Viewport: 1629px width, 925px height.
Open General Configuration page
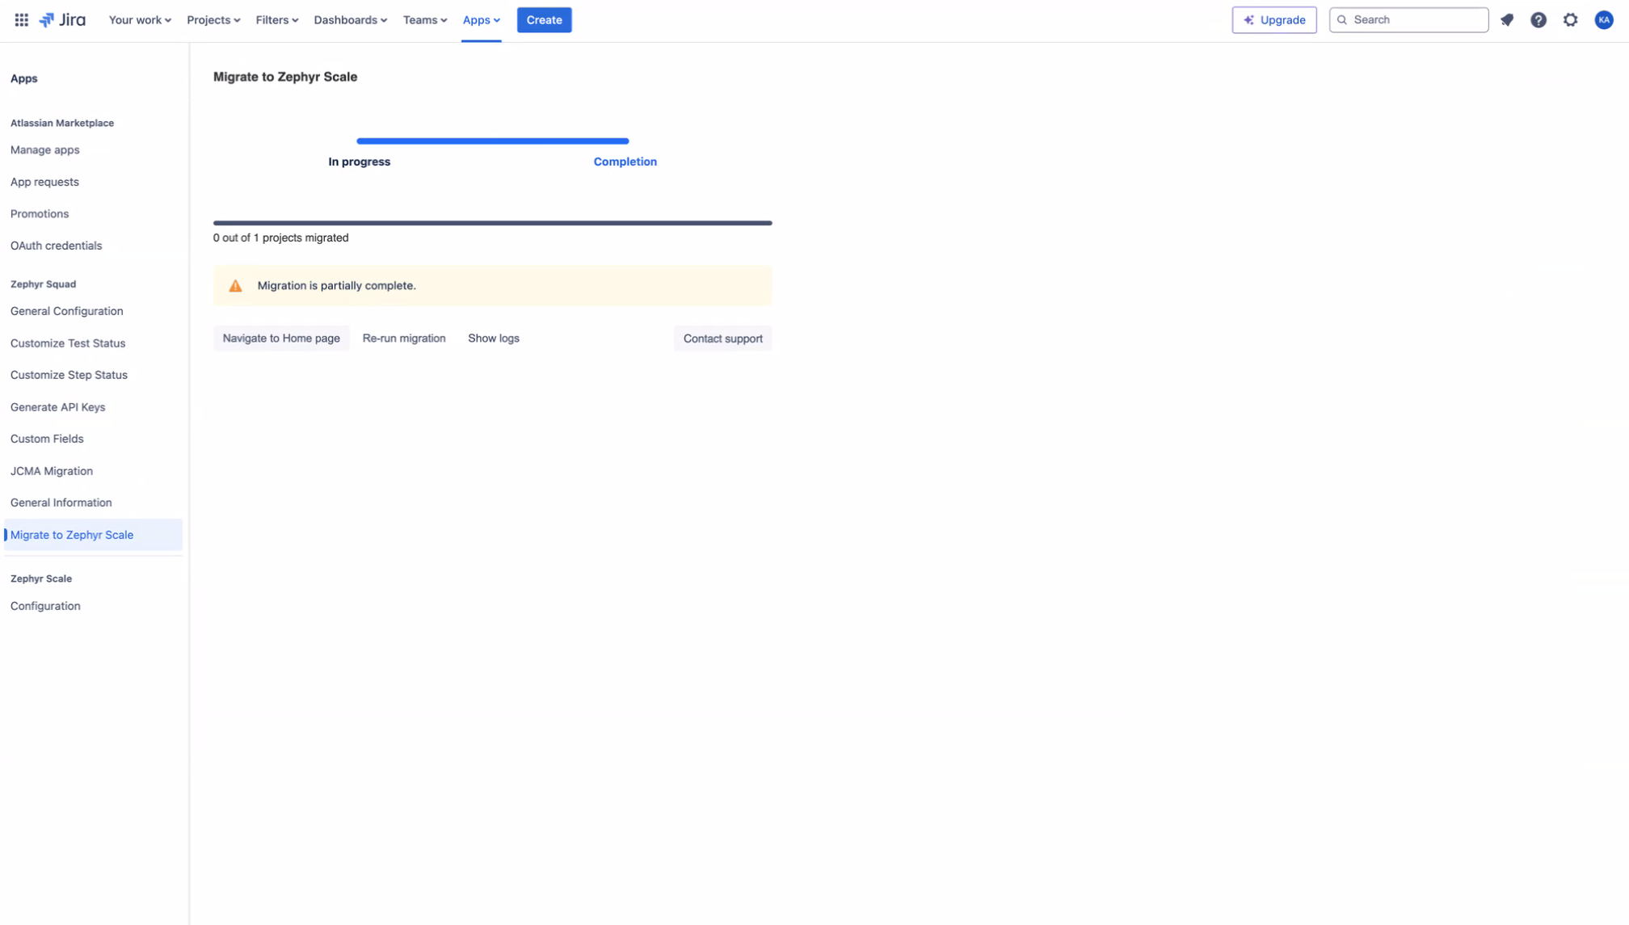point(67,312)
